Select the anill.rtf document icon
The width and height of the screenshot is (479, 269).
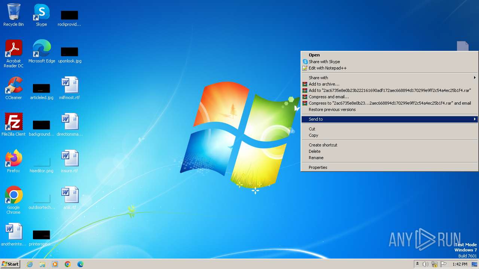tap(70, 198)
